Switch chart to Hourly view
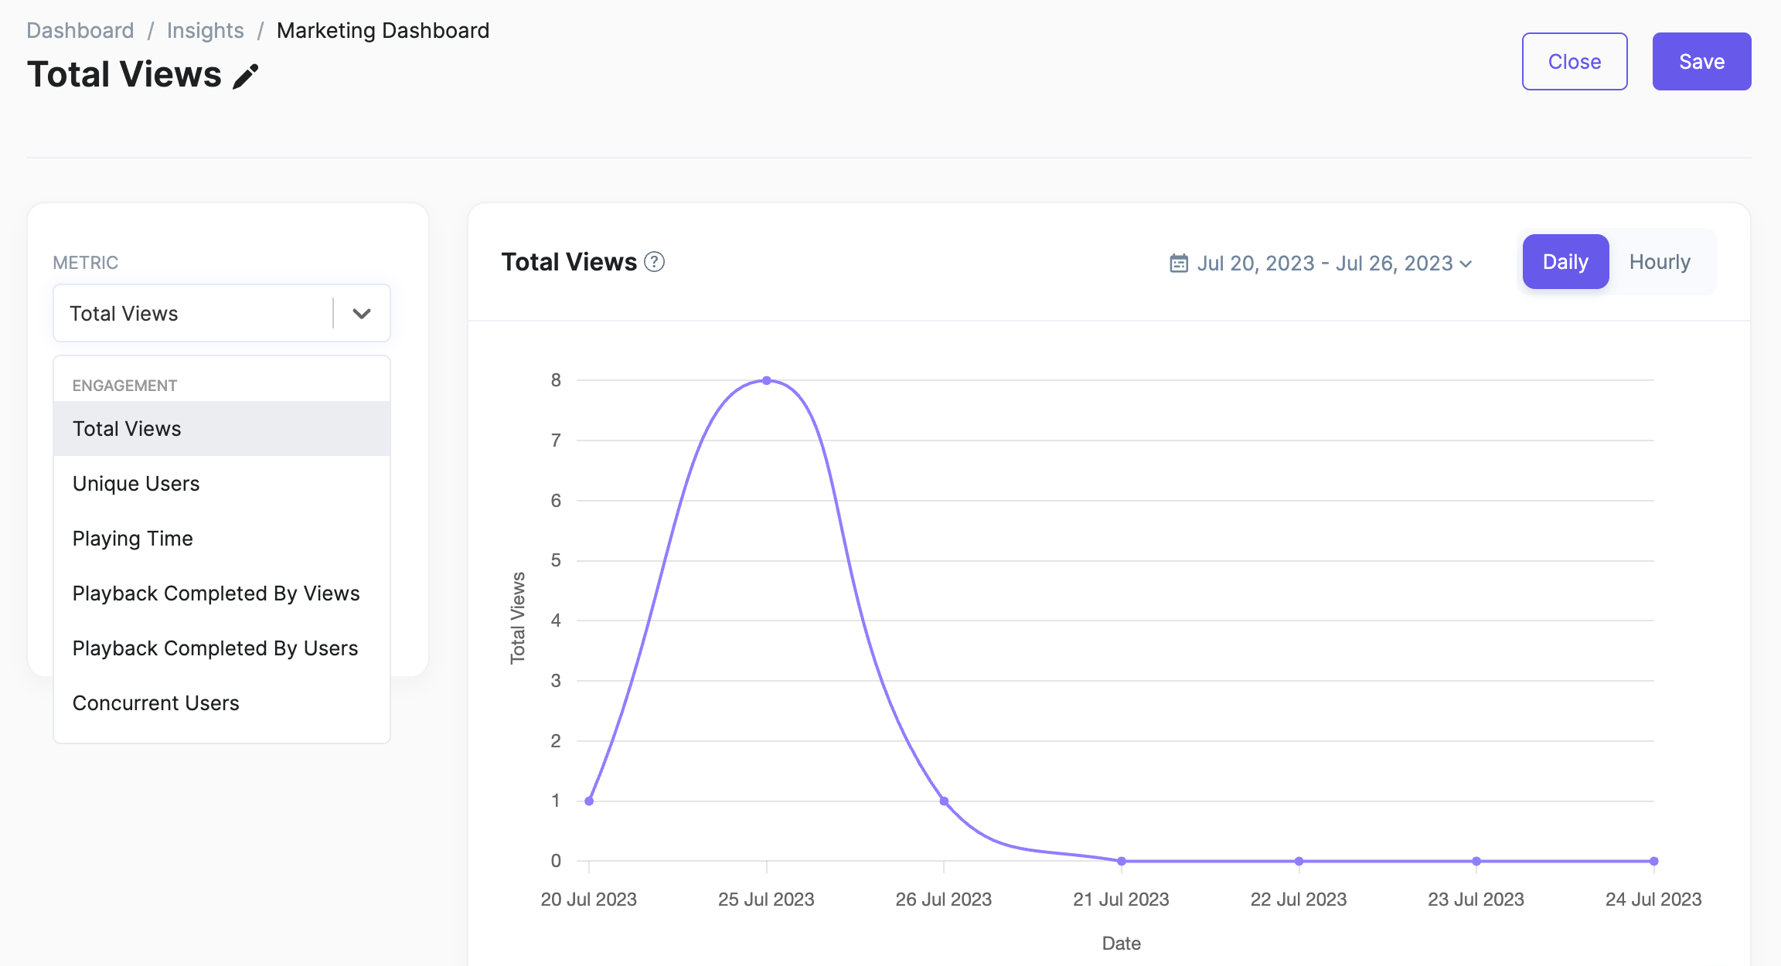Screen dimensions: 1781x966 [1660, 262]
